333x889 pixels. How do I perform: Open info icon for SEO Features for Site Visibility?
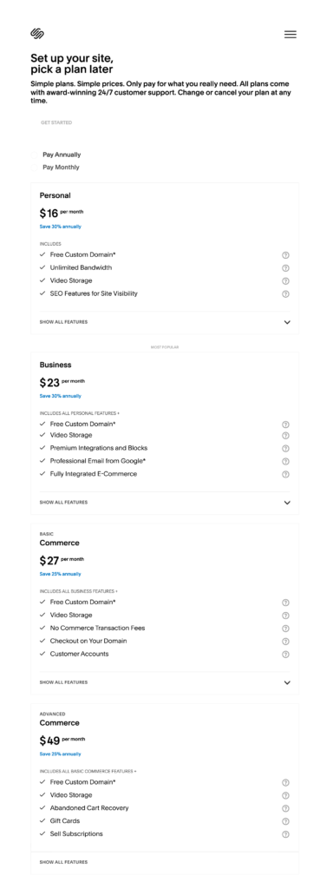(285, 294)
